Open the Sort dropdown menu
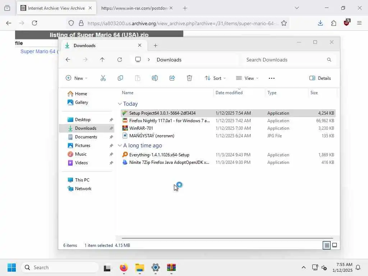The width and height of the screenshot is (368, 276). pos(215,78)
